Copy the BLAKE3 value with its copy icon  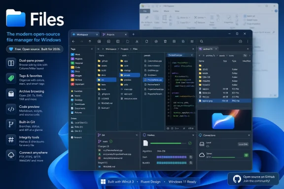pyautogui.click(x=190, y=163)
